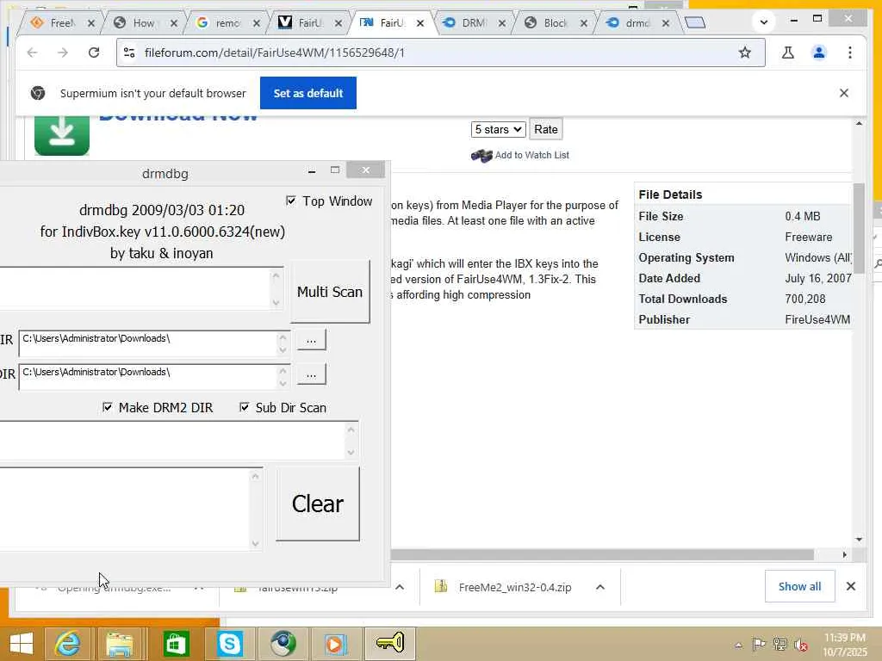Toggle the Top Window checkbox

291,201
